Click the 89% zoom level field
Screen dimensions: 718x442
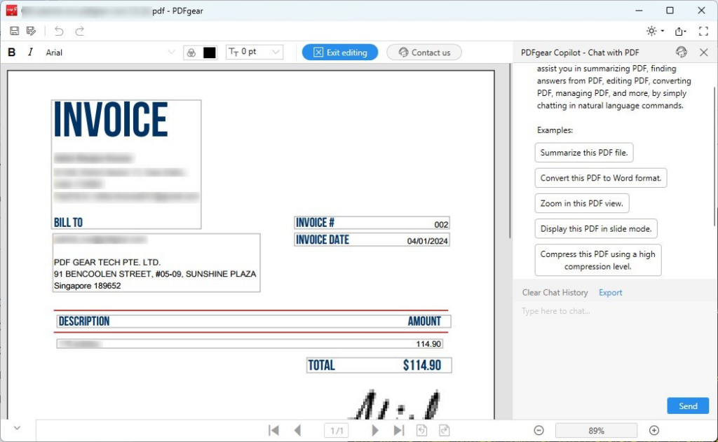click(596, 430)
